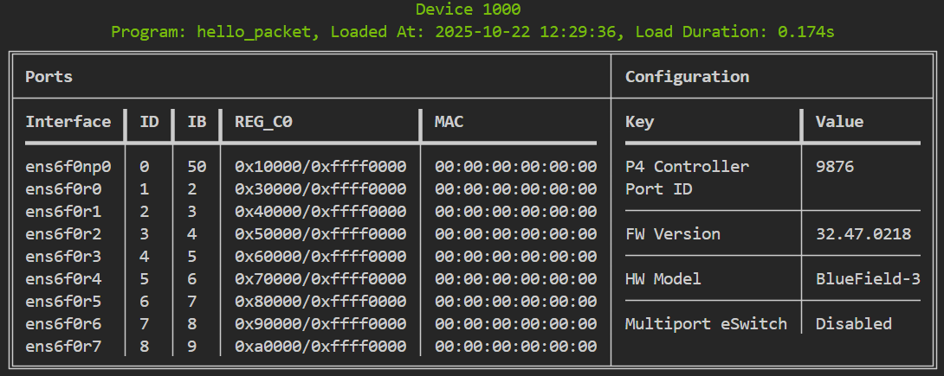Select the Interface column header
944x376 pixels.
tap(68, 122)
